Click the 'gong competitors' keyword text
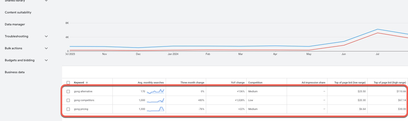Image resolution: width=408 pixels, height=121 pixels. coord(84,100)
